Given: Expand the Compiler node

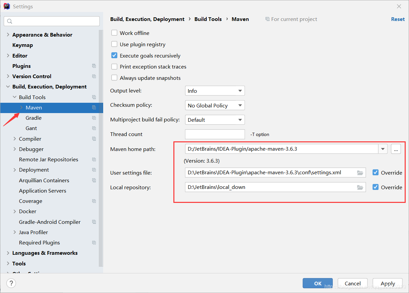Looking at the screenshot, I should tap(15, 139).
